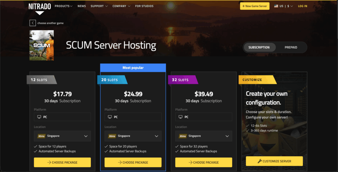Open the Products dropdown menu

click(x=64, y=6)
